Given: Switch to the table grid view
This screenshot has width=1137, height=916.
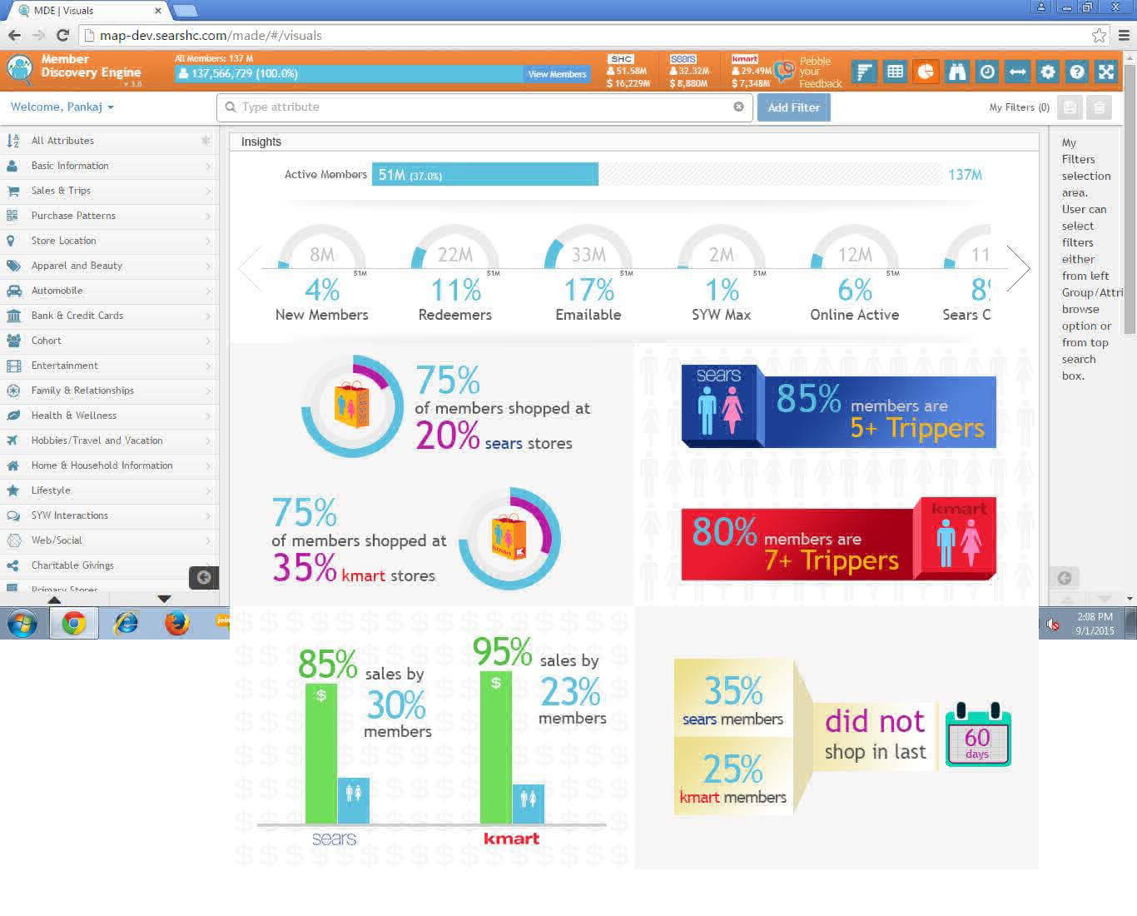Looking at the screenshot, I should [x=895, y=72].
